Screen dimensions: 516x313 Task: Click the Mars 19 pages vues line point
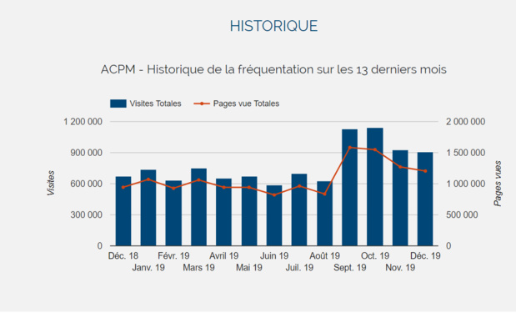(198, 180)
